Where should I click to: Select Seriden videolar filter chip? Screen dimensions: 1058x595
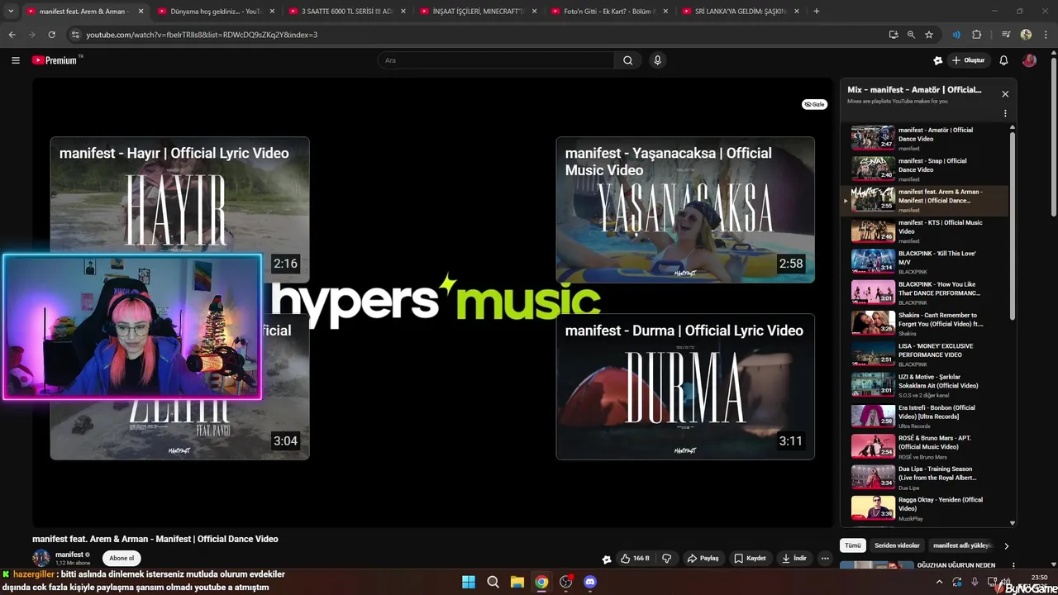pyautogui.click(x=897, y=545)
